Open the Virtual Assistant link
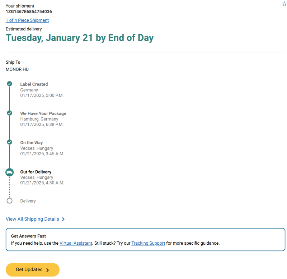The height and width of the screenshot is (279, 287). point(76,243)
